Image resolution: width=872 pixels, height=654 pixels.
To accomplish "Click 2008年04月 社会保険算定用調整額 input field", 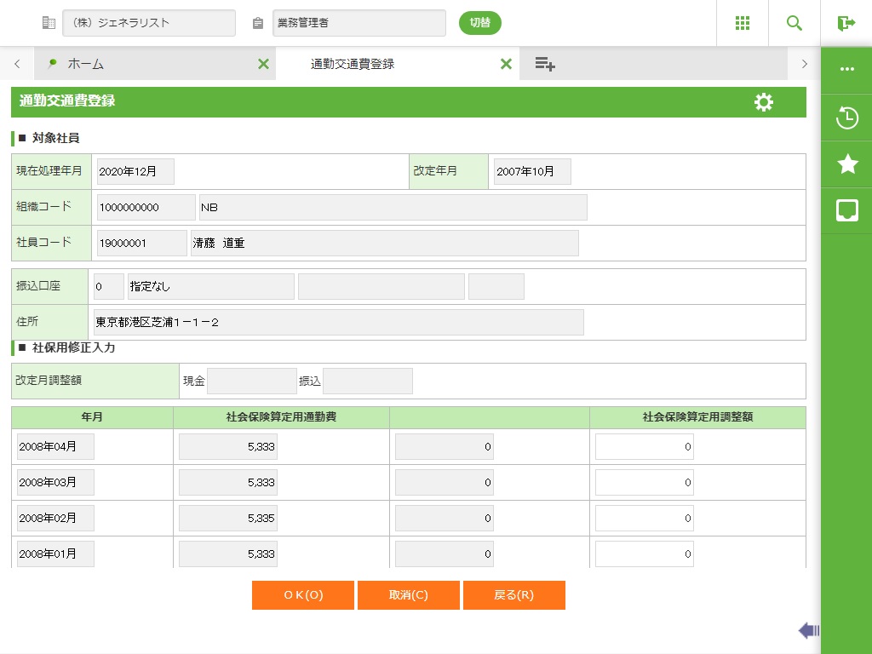I will [644, 447].
